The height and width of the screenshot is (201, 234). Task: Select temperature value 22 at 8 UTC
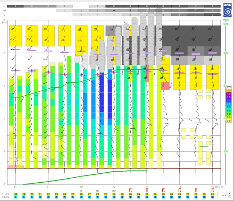click(x=48, y=194)
